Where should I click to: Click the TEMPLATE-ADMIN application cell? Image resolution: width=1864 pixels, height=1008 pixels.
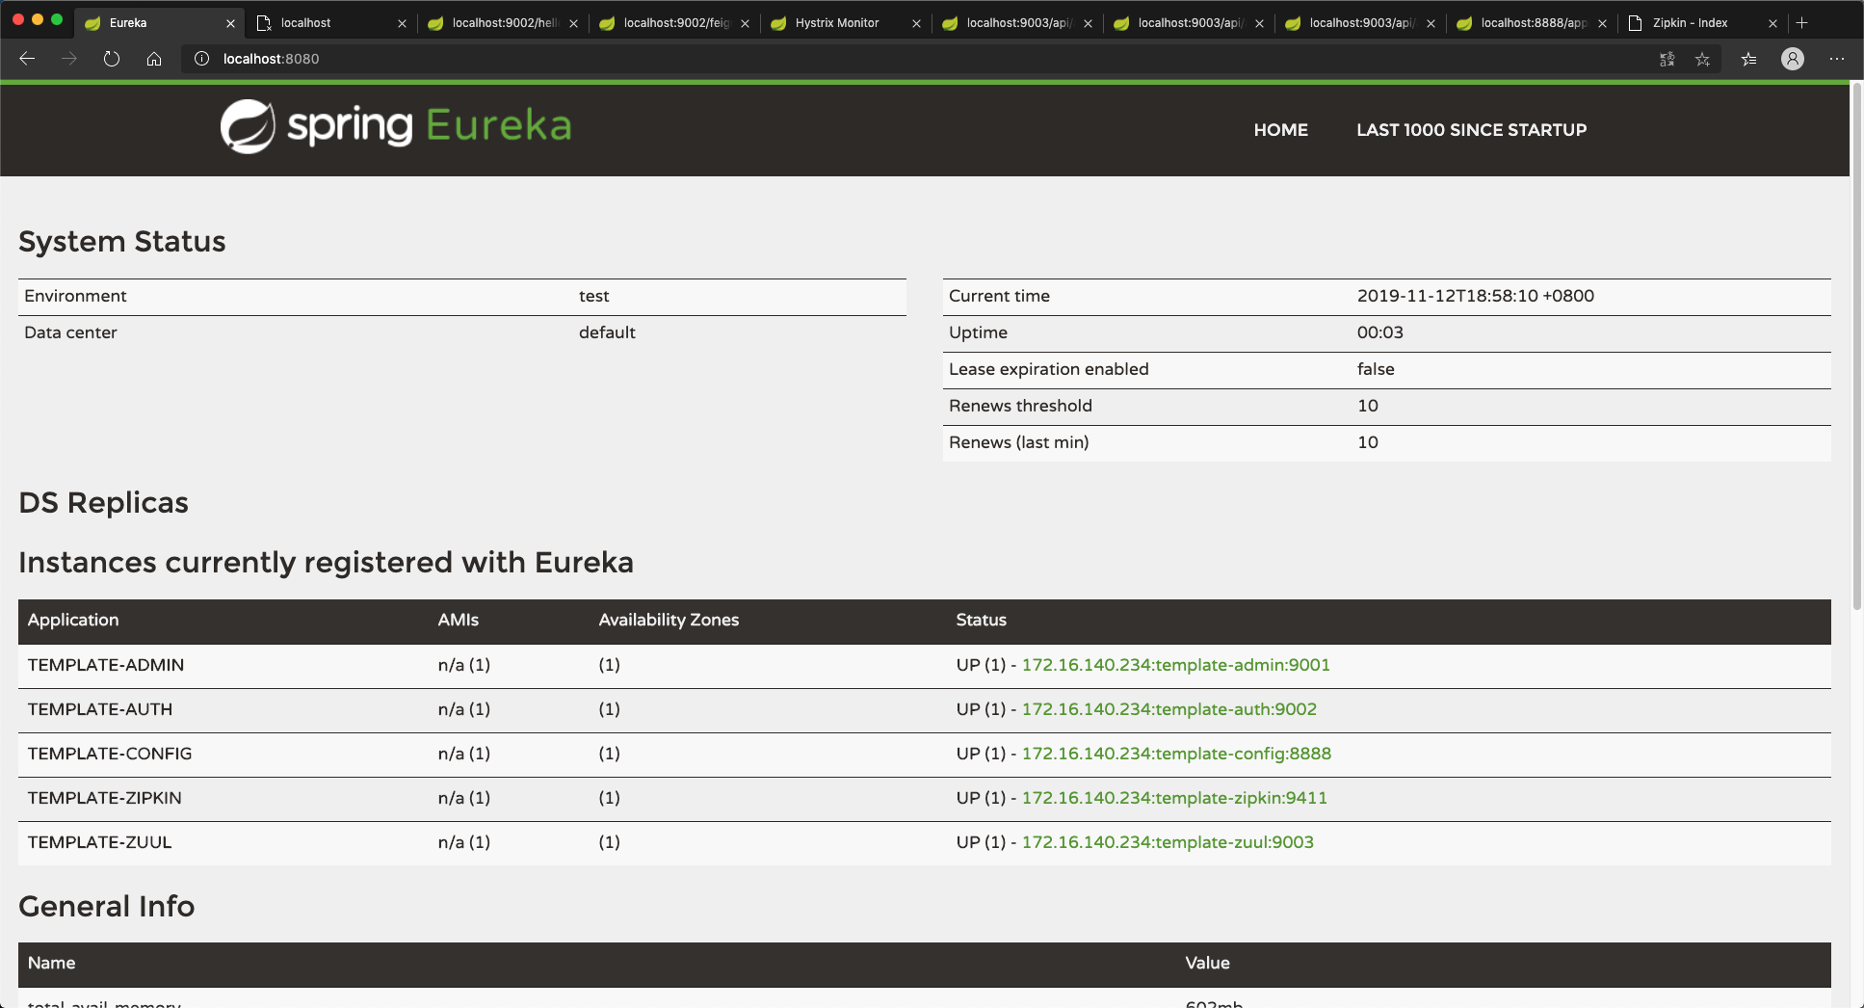(x=106, y=665)
